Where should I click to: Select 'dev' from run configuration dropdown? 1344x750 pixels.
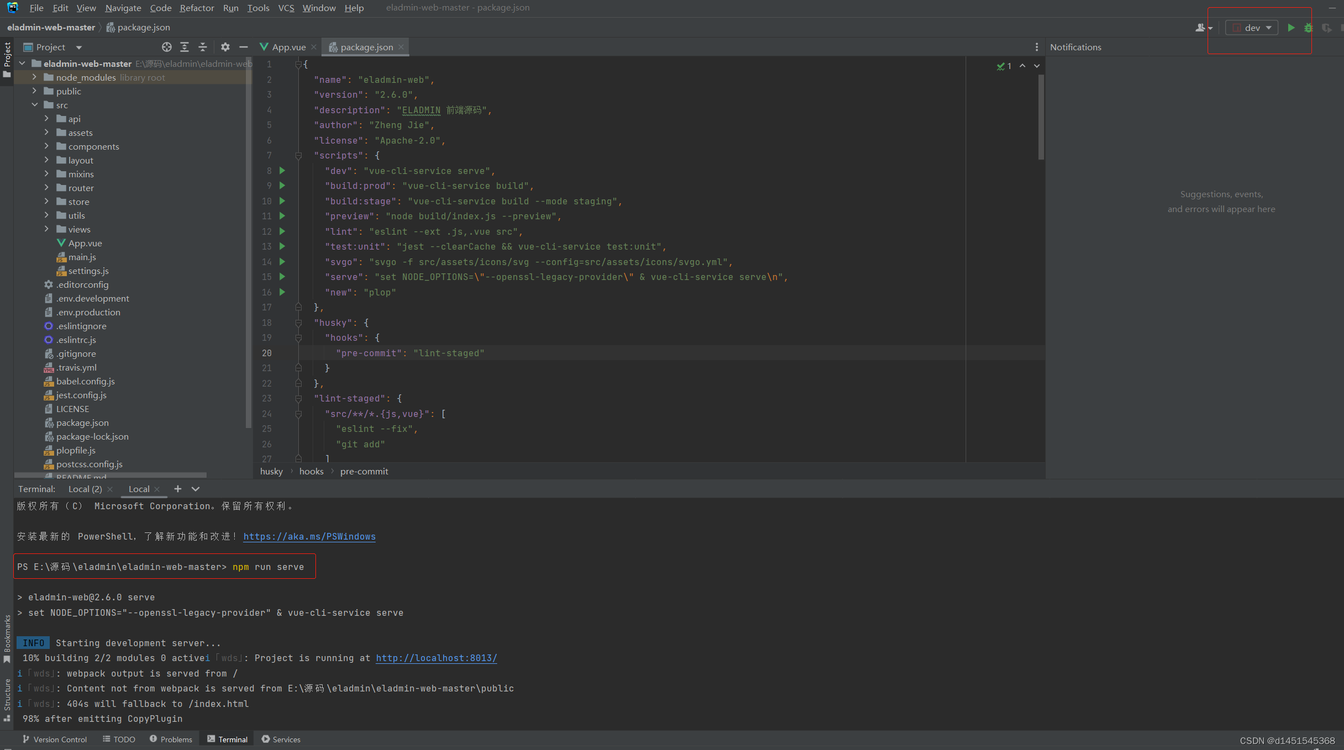[x=1253, y=27]
